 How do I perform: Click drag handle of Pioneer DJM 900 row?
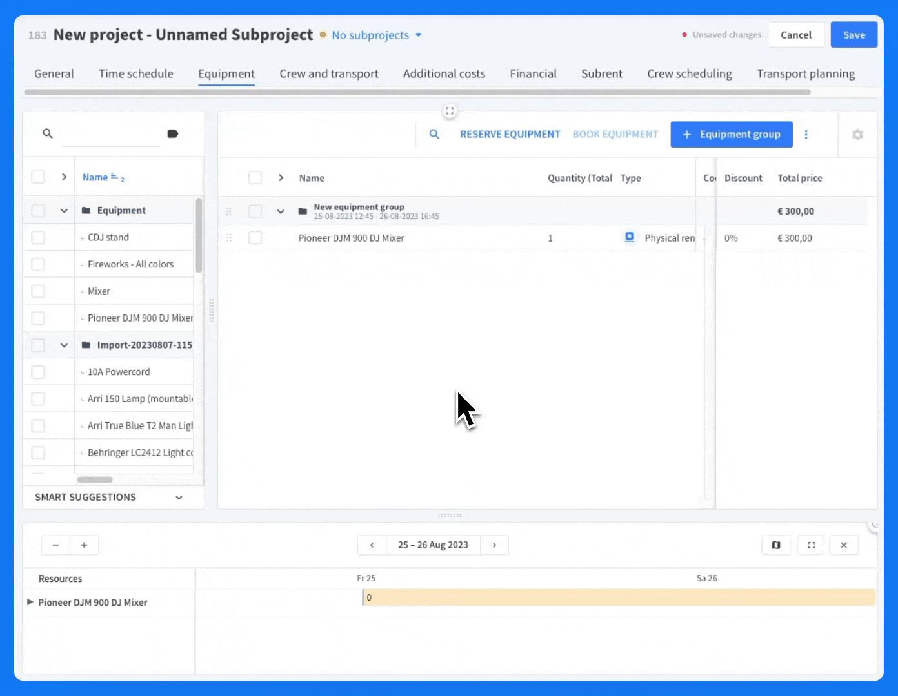[x=228, y=238]
